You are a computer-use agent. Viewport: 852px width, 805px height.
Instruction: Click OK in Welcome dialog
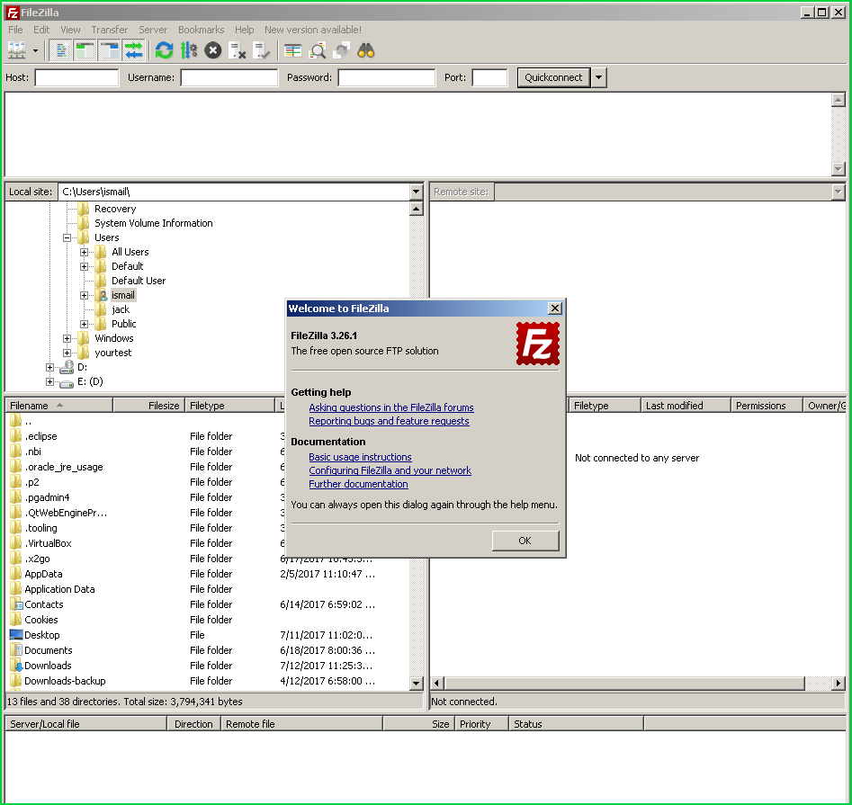click(525, 541)
